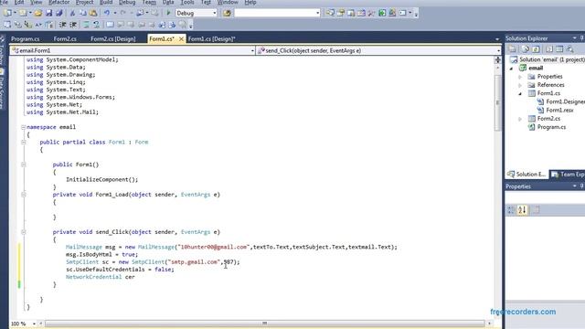Open the Tools menu
Image resolution: width=585 pixels, height=329 pixels.
coord(186,2)
